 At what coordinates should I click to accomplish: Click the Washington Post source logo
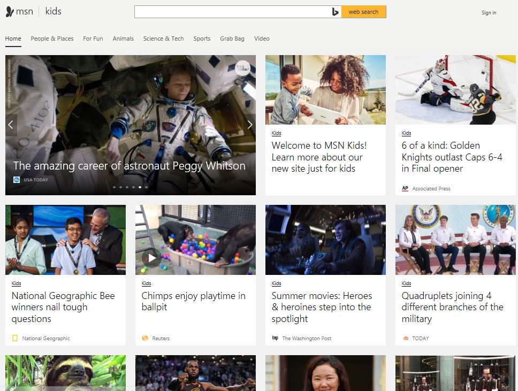pos(275,338)
